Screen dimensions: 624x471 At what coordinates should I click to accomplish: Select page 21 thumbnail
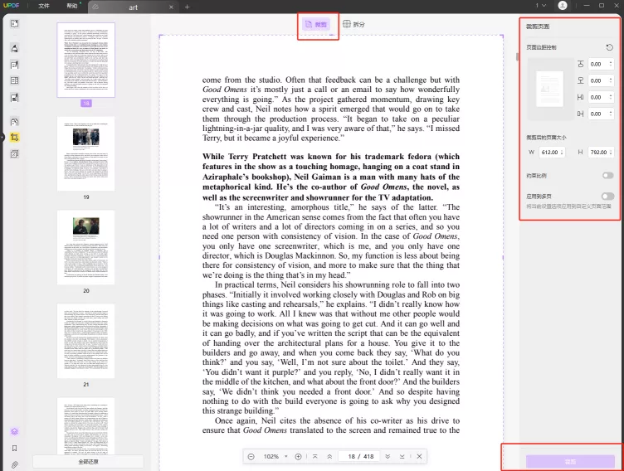(x=86, y=342)
